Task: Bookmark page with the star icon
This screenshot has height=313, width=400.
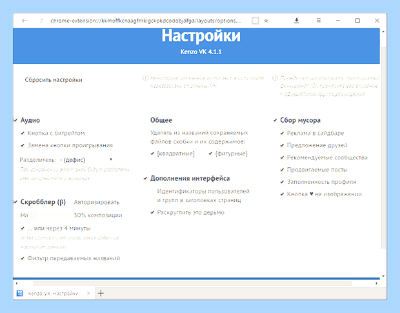Action: (266, 21)
